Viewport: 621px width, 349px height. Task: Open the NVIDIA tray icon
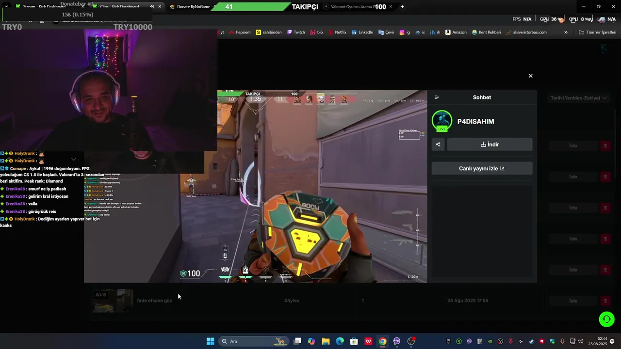490,341
